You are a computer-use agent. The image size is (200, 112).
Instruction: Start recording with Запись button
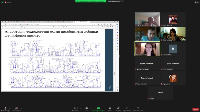[x=110, y=109]
